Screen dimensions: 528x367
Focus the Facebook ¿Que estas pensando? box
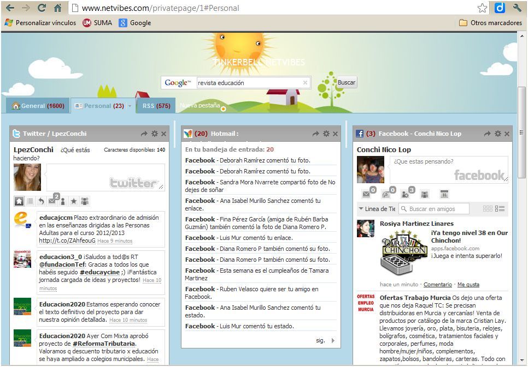(x=449, y=170)
